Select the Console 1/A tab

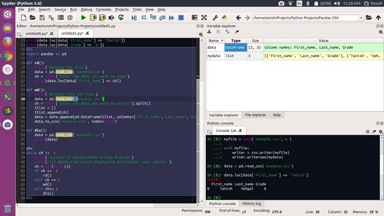(226, 131)
